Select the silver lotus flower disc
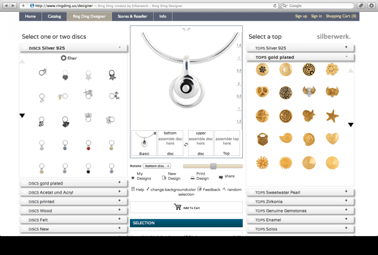Viewport: 378px width, 255px height. [88, 118]
